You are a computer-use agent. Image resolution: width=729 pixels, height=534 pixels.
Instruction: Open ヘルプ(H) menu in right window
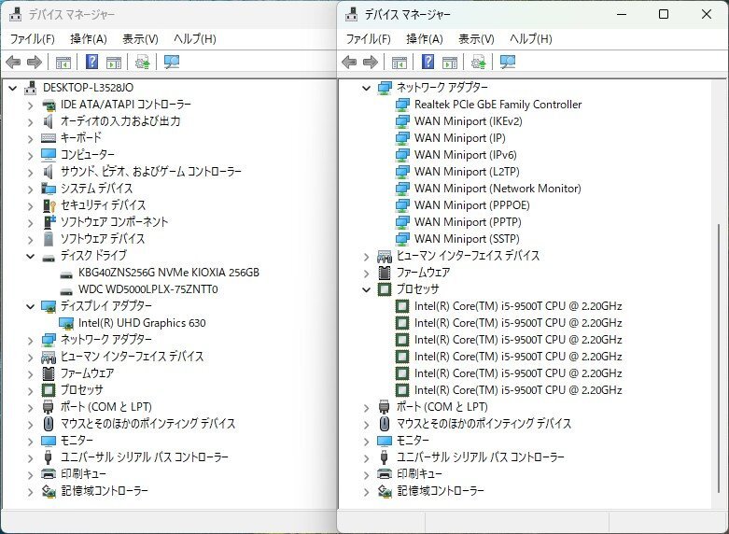coord(530,39)
